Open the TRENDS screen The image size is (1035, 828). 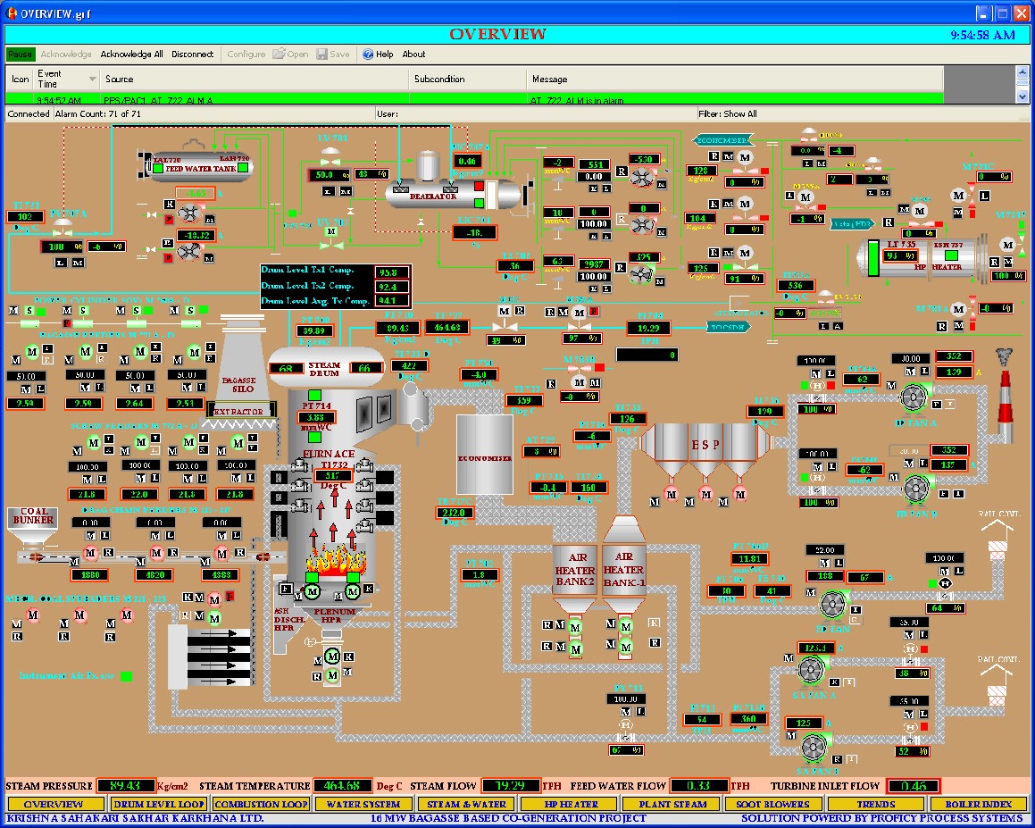coord(875,804)
